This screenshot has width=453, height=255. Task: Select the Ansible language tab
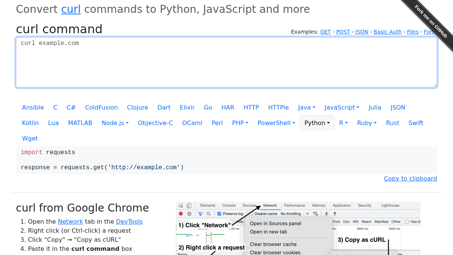[x=33, y=107]
